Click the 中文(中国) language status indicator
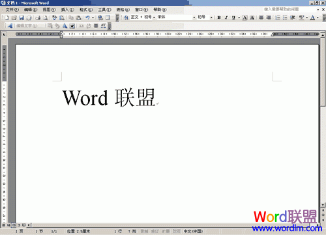The height and width of the screenshot is (235, 326). 193,231
